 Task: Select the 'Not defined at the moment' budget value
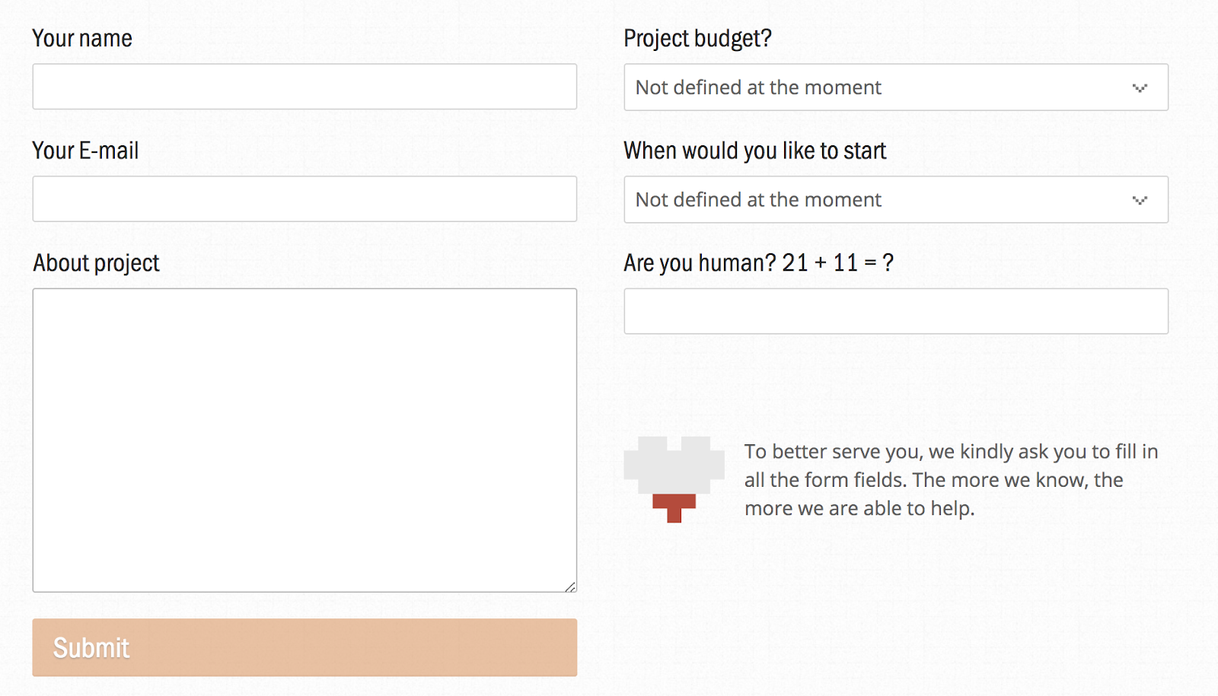coord(758,87)
